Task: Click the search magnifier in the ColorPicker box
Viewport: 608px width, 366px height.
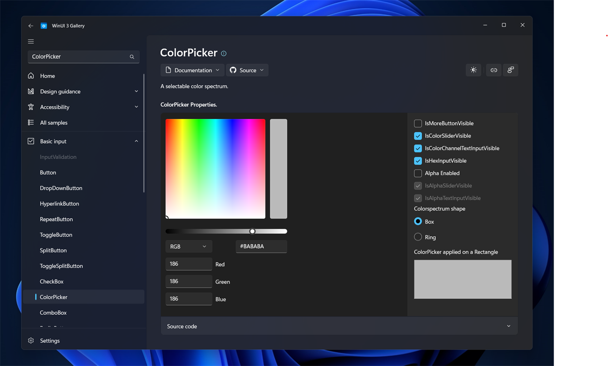Action: (133, 56)
